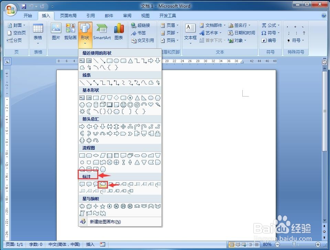330x250 pixels.
Task: Click 文档部件 quick parts button
Action: tap(212, 25)
